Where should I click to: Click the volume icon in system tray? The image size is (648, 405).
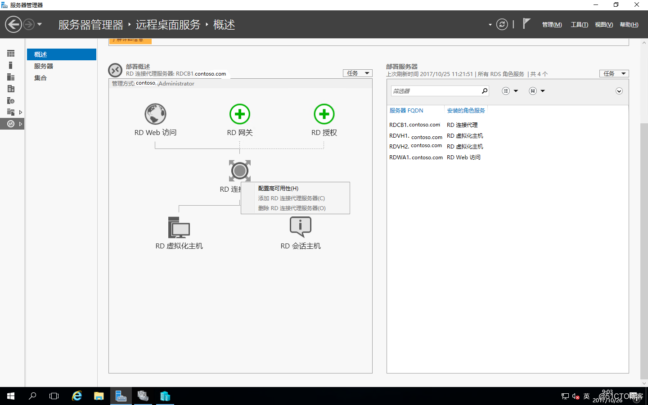tap(576, 396)
